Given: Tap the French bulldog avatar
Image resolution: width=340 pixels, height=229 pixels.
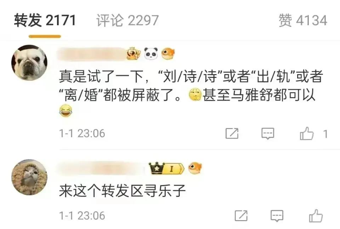Looking at the screenshot, I should [29, 63].
